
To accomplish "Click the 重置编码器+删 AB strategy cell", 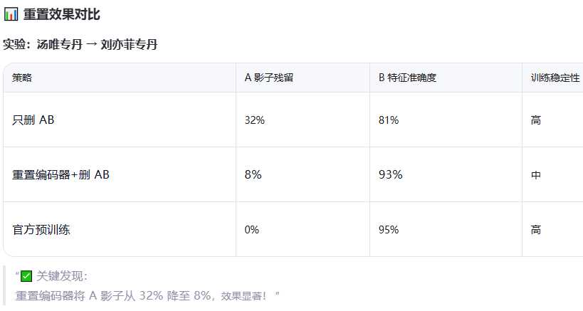I will [x=61, y=175].
